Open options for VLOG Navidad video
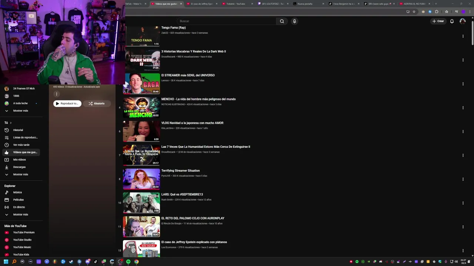The image size is (474, 266). coord(463,132)
